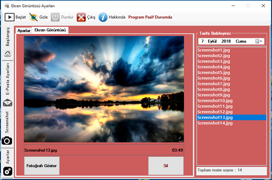Screen dimensions: 272x180
Task: Click the 03:49 timestamp under preview
Action: click(x=177, y=150)
